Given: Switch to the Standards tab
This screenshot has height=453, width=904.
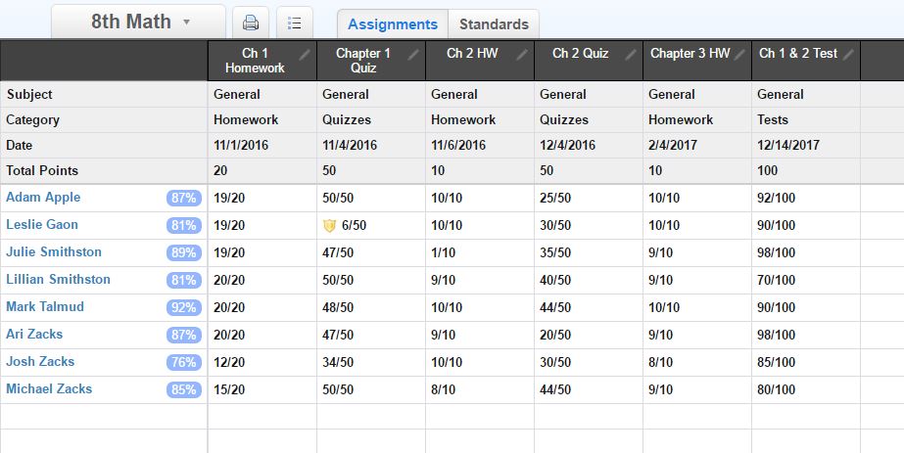Looking at the screenshot, I should (494, 24).
